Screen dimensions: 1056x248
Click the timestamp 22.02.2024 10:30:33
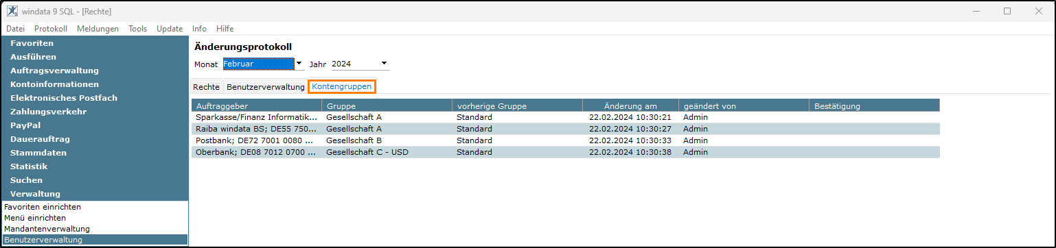pos(630,140)
